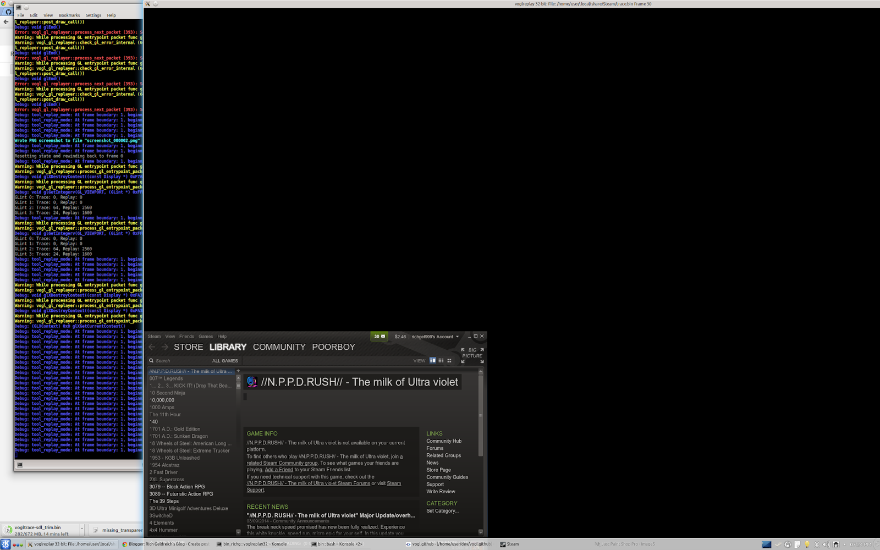Add a game using the plus icon
This screenshot has width=880, height=550.
tap(238, 371)
